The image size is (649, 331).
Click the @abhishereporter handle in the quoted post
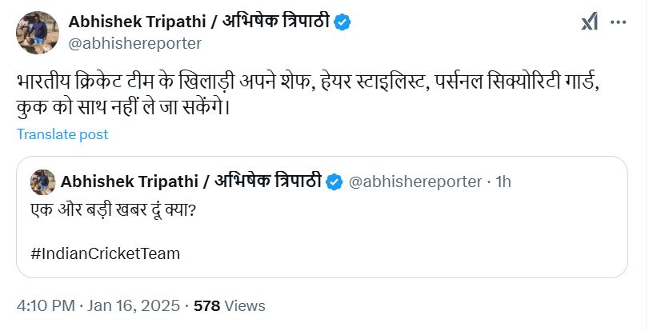coord(415,182)
